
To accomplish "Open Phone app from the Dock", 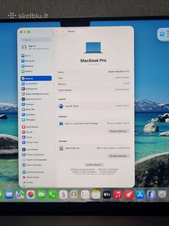I will (x=52, y=195).
